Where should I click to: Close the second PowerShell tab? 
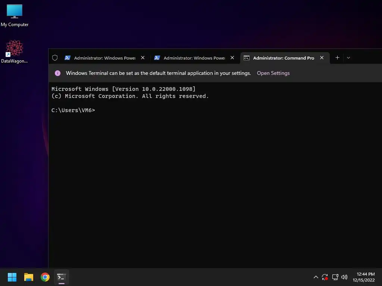[232, 58]
